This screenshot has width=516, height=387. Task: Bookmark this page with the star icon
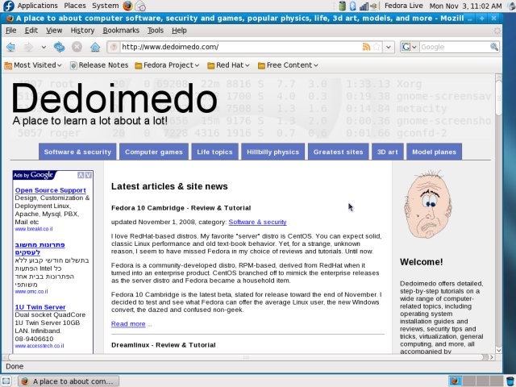click(377, 47)
